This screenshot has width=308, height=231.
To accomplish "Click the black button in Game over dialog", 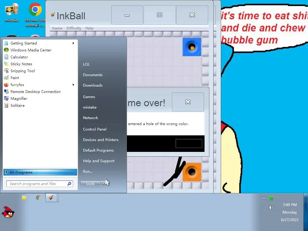I will coord(189,143).
